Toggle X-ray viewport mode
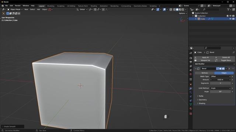236x132 pixels. (171, 10)
